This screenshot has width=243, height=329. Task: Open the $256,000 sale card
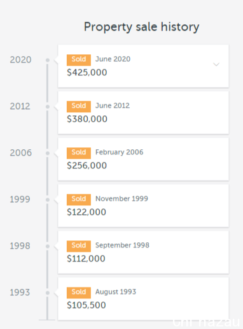tap(143, 159)
